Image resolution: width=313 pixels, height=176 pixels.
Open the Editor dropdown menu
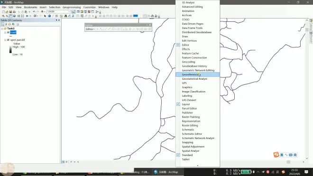pos(90,29)
